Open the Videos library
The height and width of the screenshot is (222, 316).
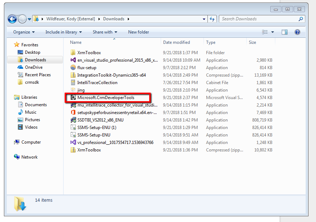point(27,127)
